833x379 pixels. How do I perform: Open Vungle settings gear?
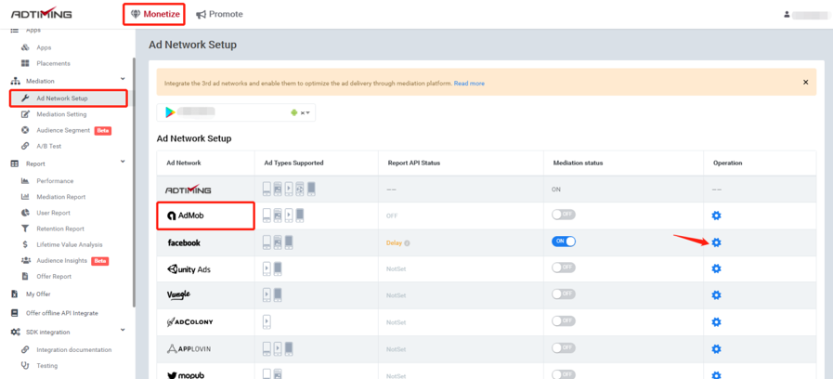(x=716, y=295)
